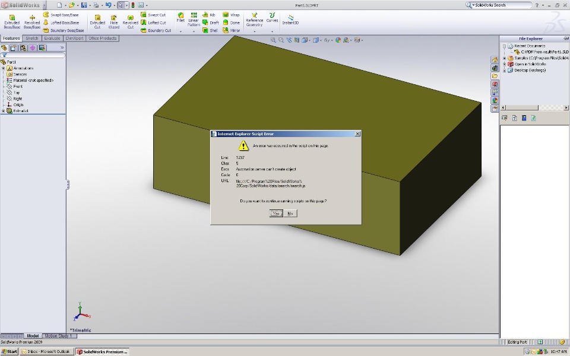Open the Reference Geometry tool
This screenshot has height=356, width=570.
(254, 20)
